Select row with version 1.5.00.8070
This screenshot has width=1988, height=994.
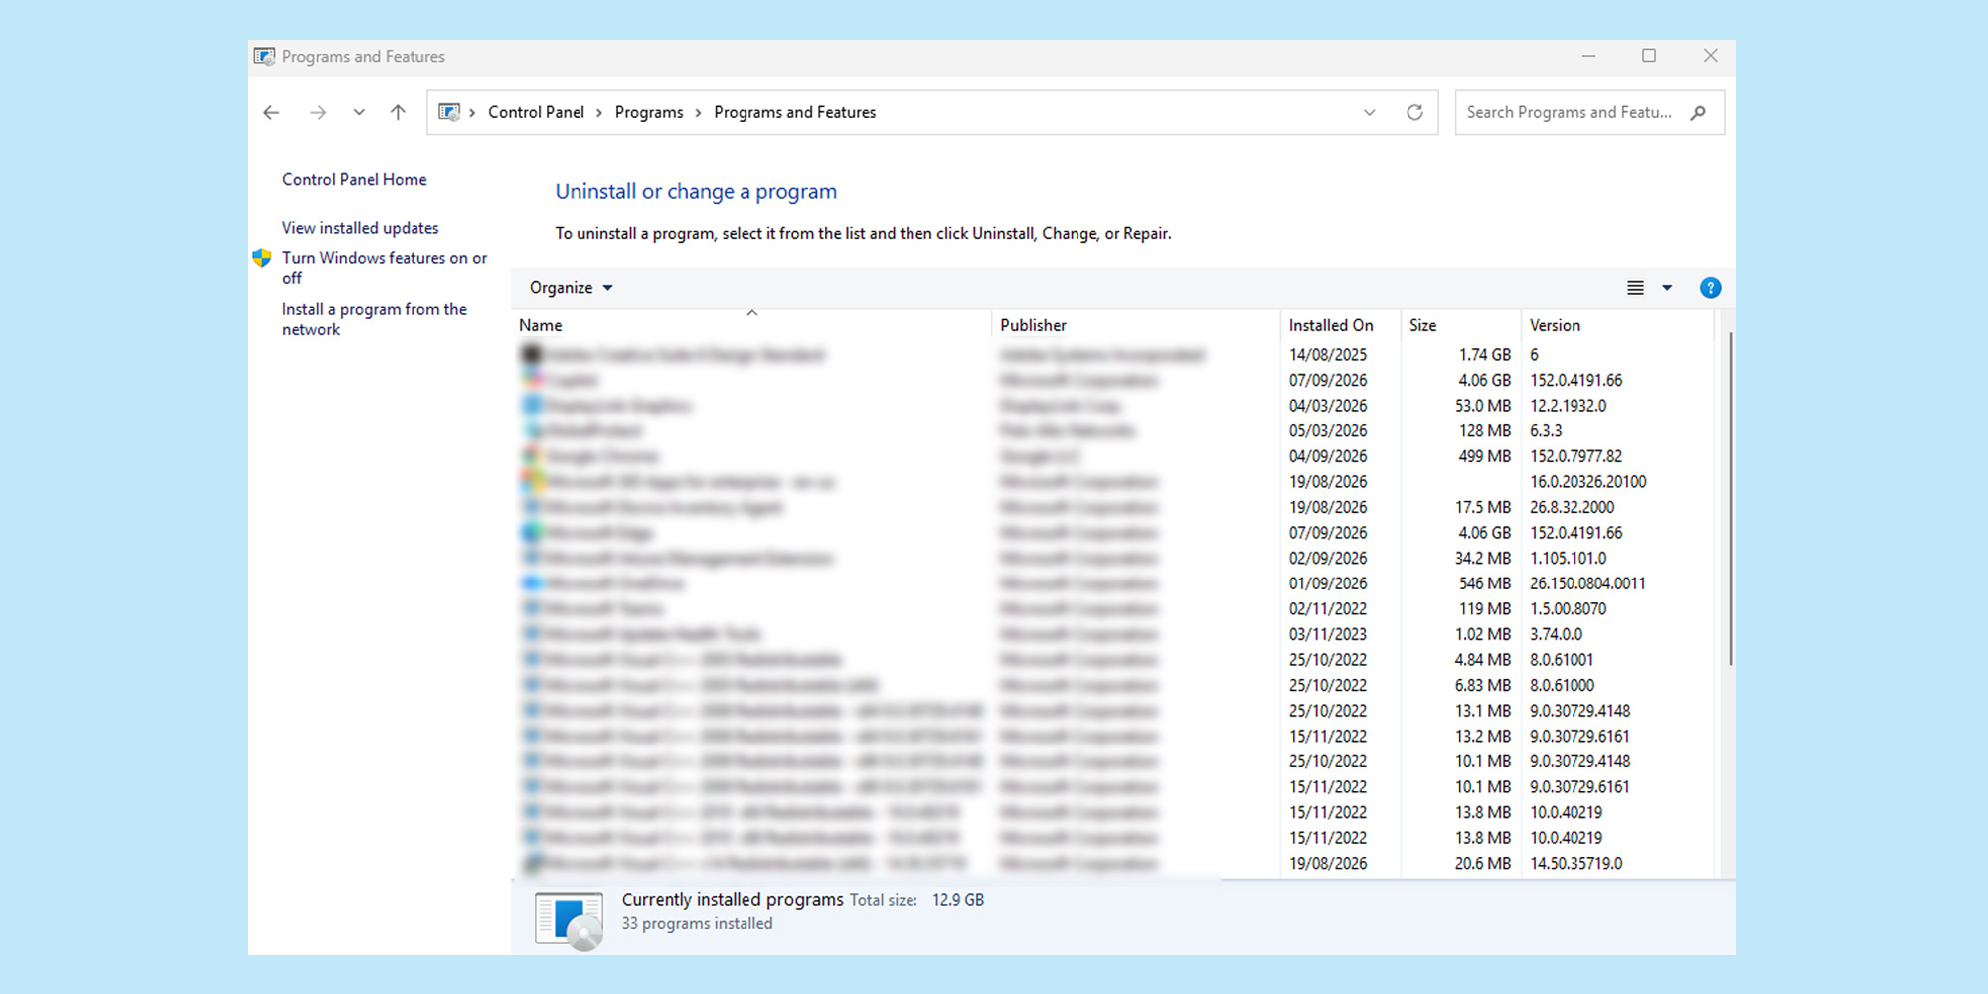1113,609
